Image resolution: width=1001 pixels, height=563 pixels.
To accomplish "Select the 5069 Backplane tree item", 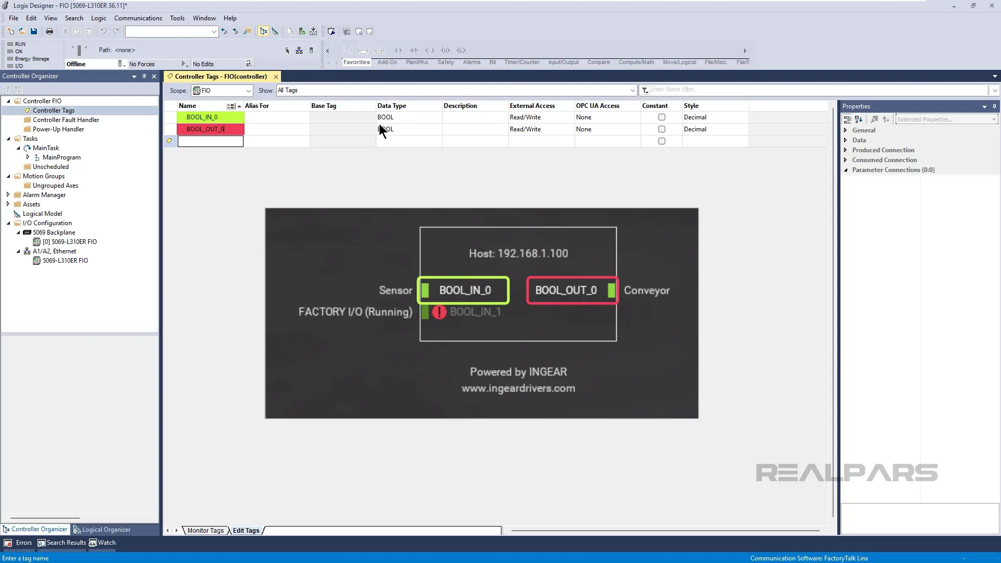I will [54, 232].
